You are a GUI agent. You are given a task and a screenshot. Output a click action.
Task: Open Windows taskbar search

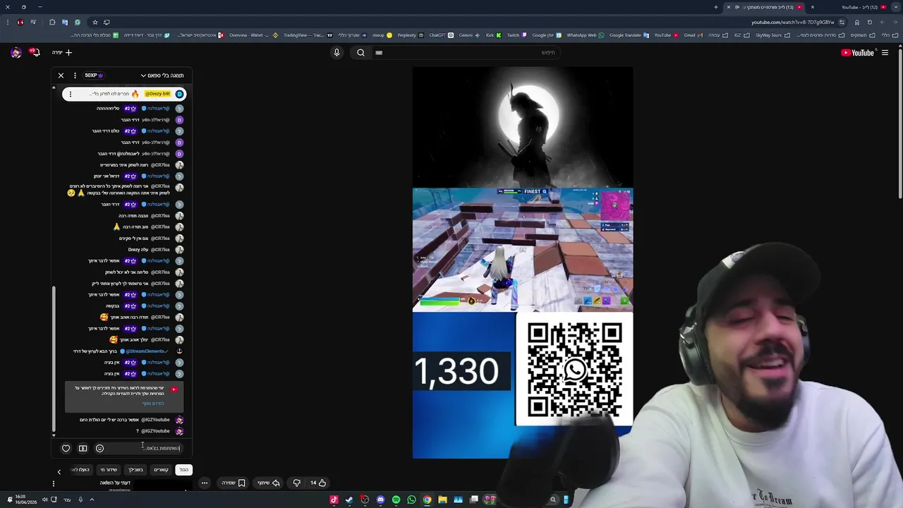click(553, 500)
